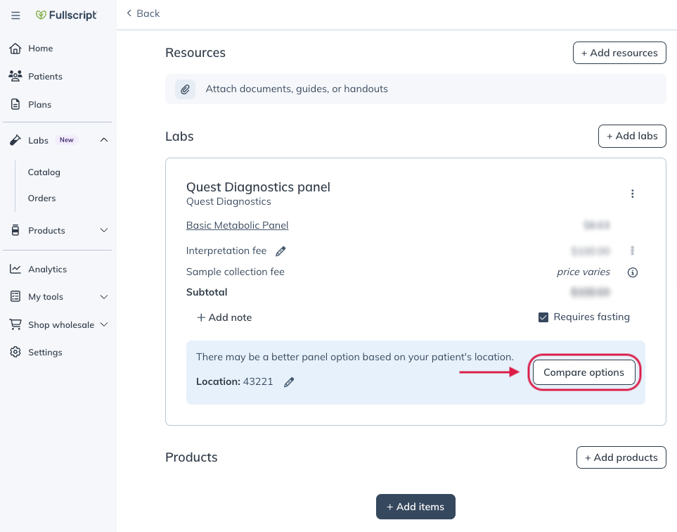Click the price varies text
The width and height of the screenshot is (677, 532).
[583, 272]
